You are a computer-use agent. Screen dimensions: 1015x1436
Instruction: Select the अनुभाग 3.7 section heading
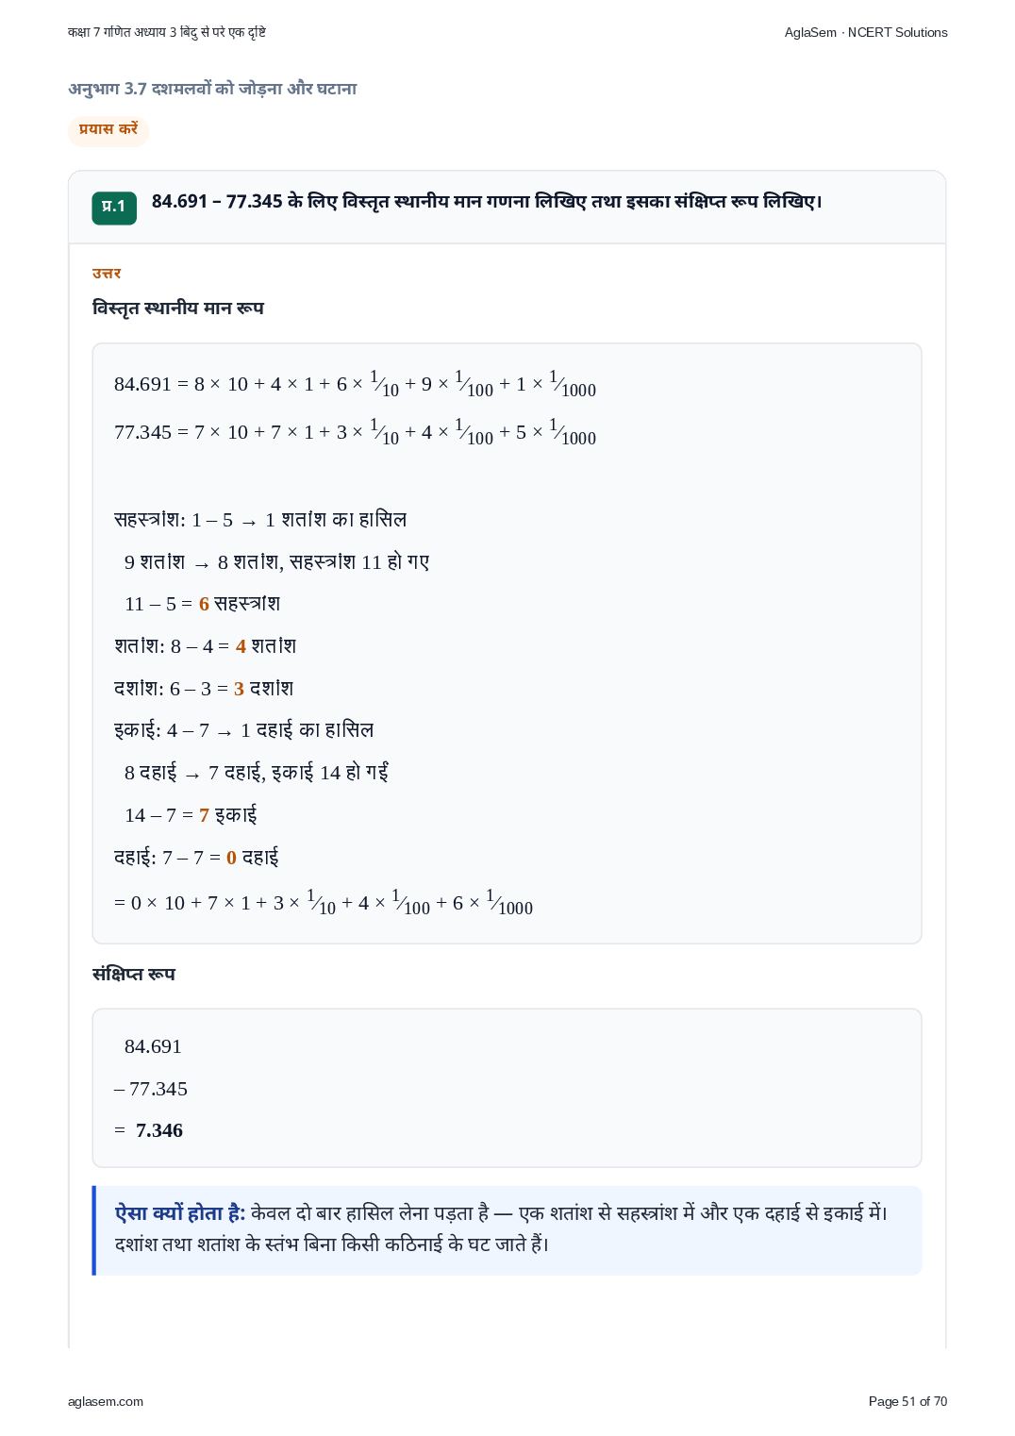coord(212,89)
